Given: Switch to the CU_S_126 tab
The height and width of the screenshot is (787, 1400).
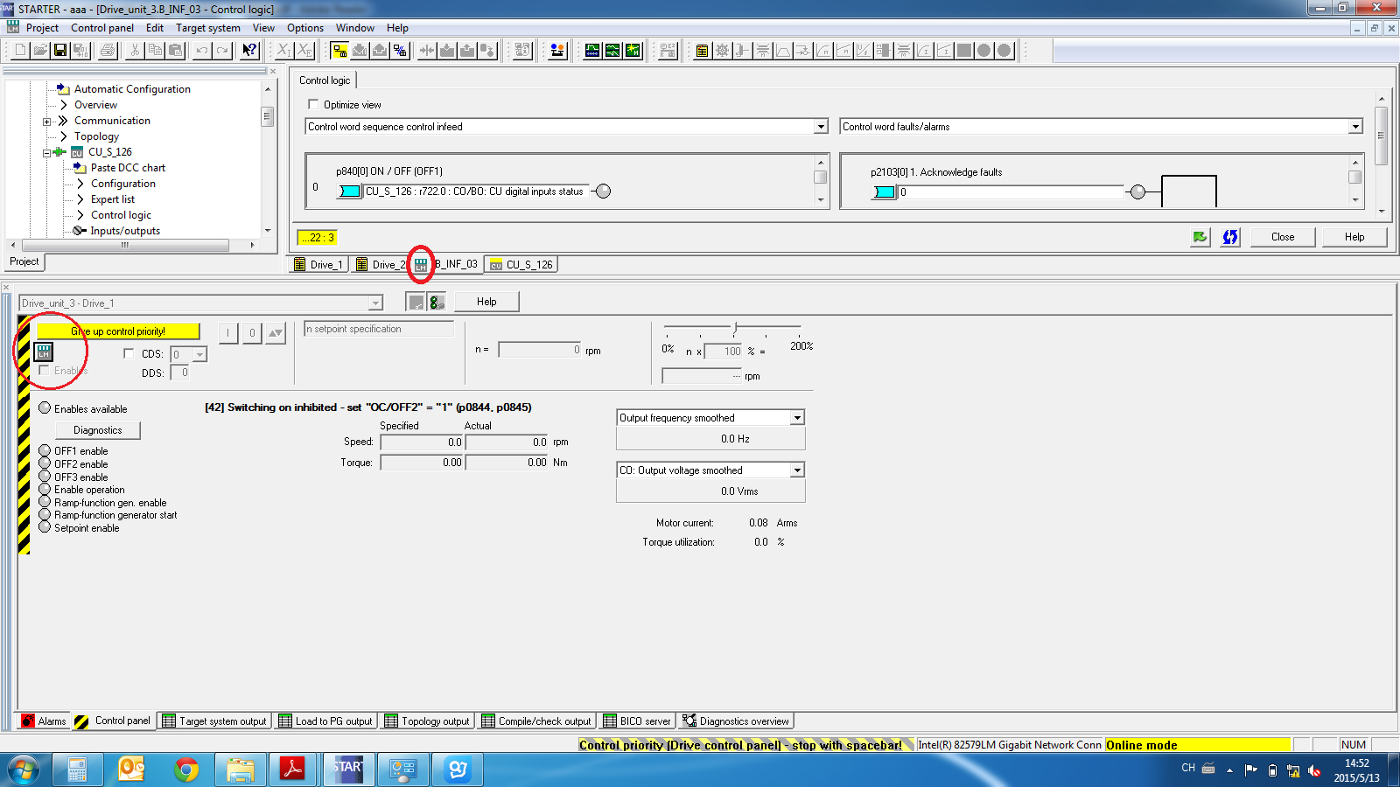Looking at the screenshot, I should 521,265.
